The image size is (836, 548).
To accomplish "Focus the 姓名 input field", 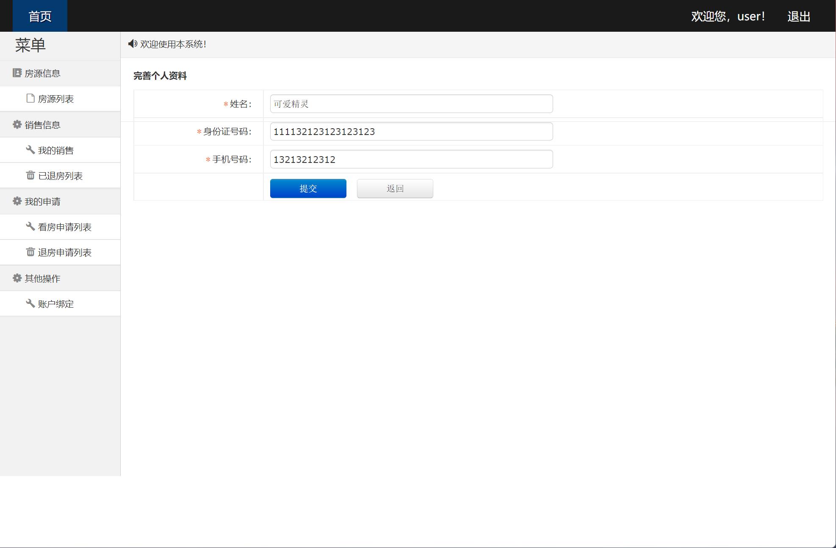I will [411, 104].
